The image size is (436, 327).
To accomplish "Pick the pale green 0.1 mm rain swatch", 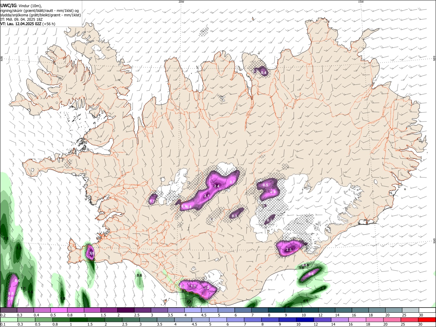I will tap(9, 320).
